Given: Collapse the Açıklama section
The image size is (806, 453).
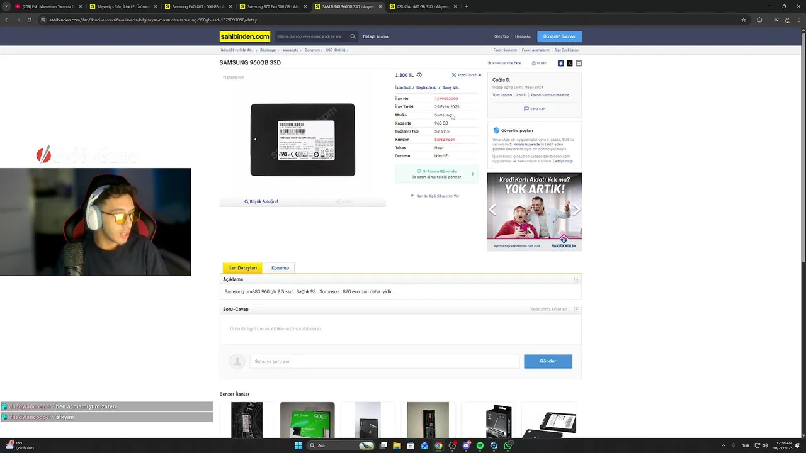Looking at the screenshot, I should 577,279.
